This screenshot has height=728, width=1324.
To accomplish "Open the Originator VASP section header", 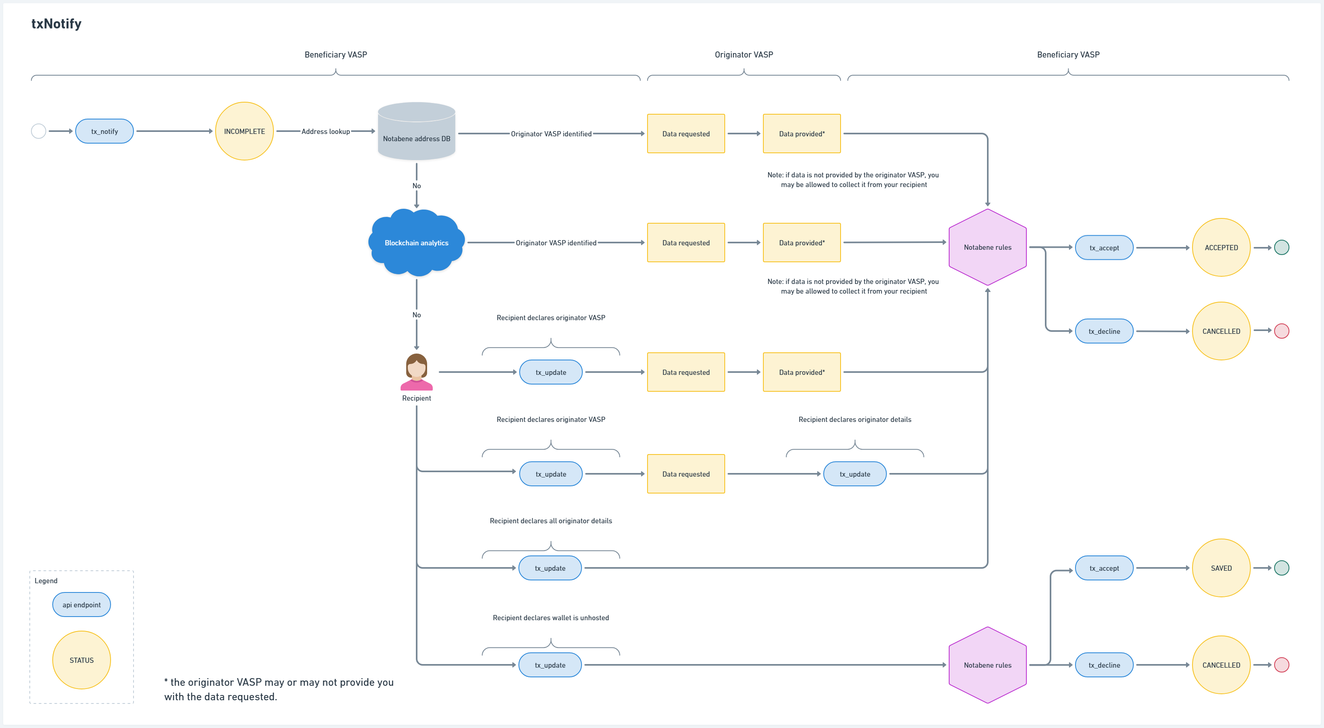I will [743, 54].
